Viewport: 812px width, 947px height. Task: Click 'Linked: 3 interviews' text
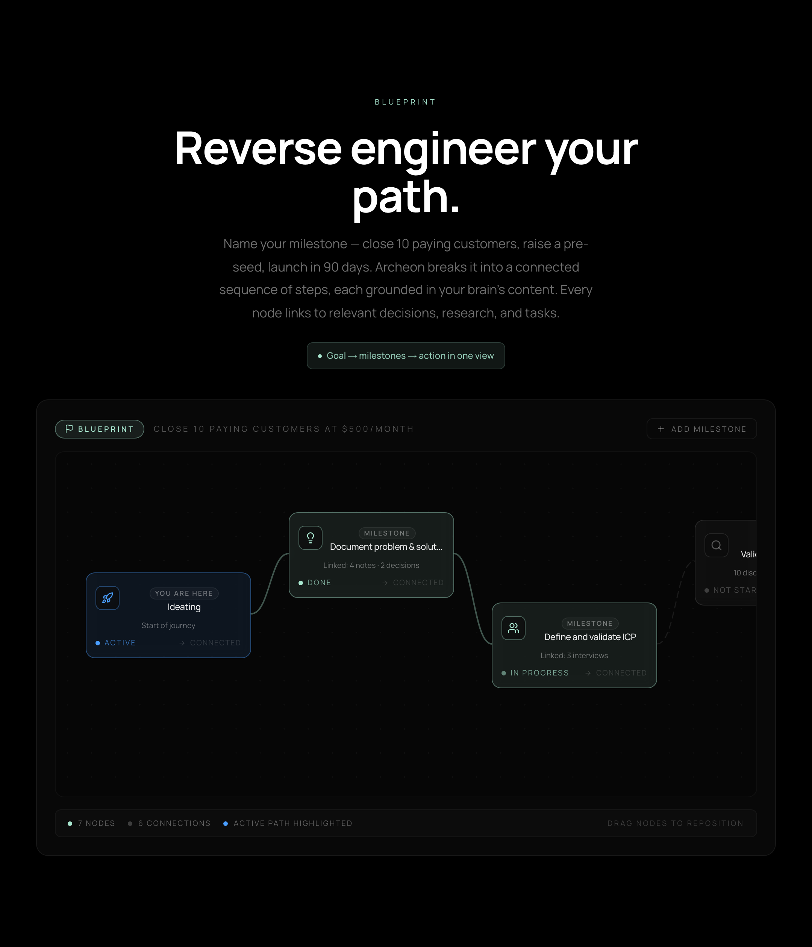coord(574,656)
